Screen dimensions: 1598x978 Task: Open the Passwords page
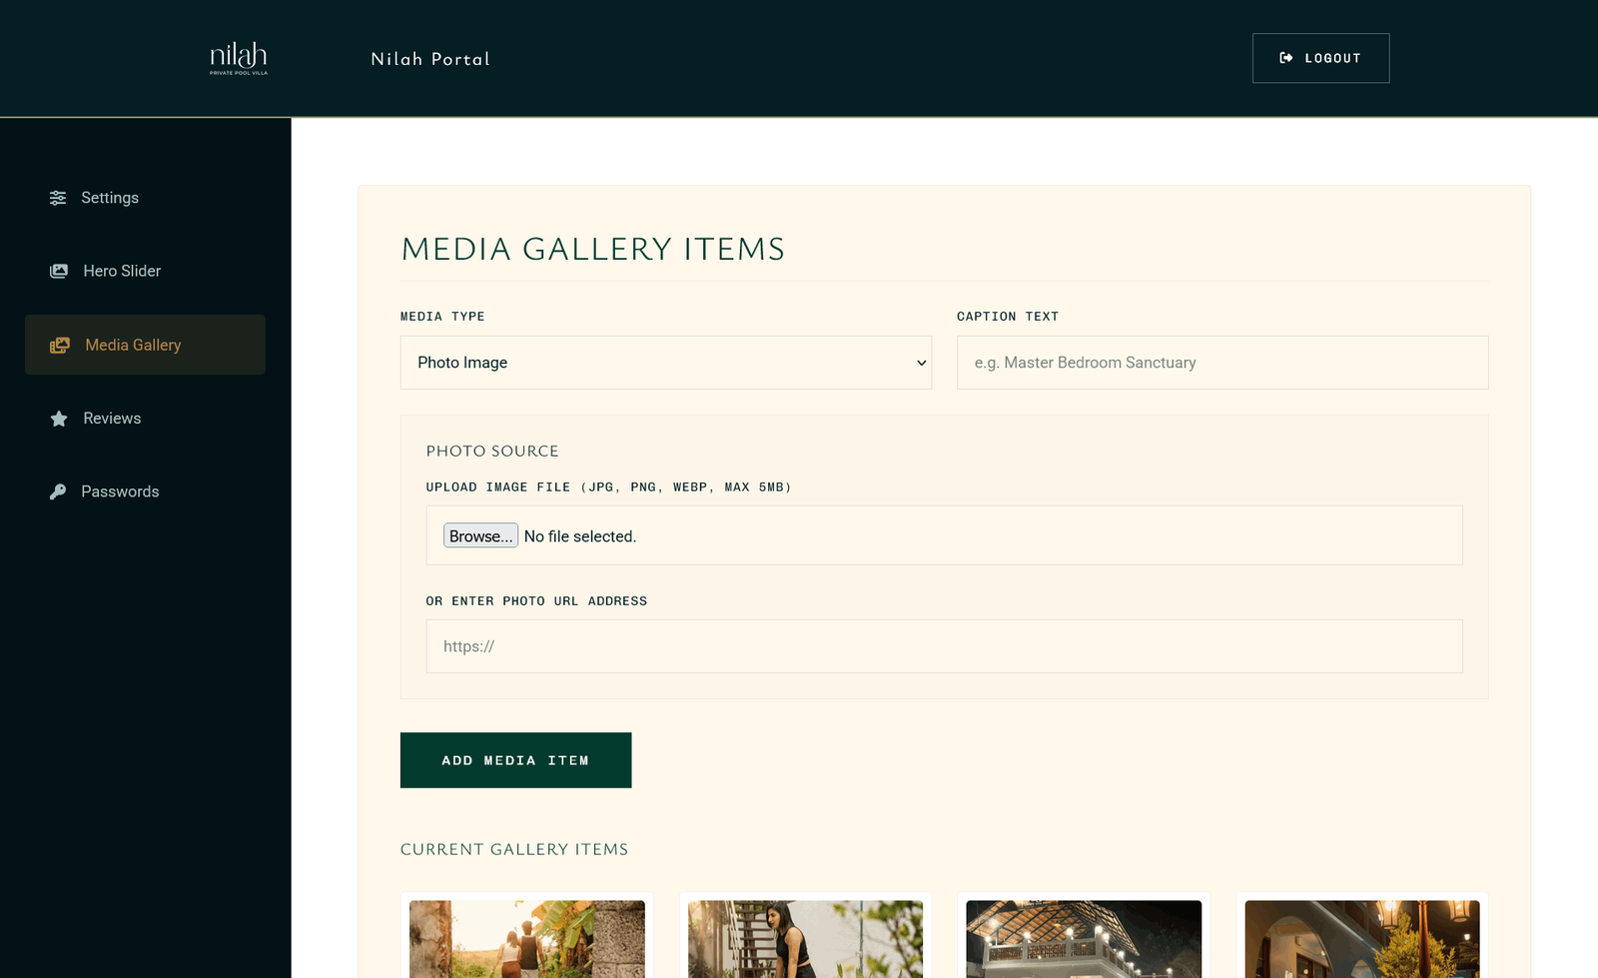(145, 491)
